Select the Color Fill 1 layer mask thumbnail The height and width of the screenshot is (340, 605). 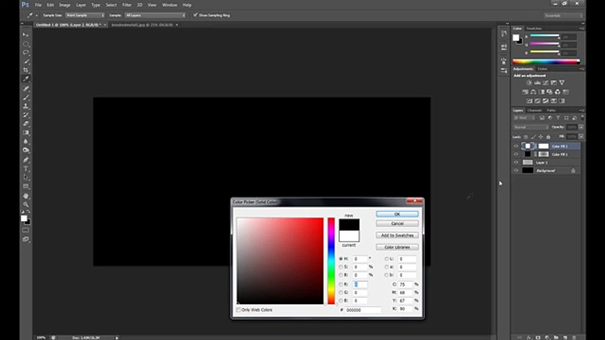tap(543, 154)
